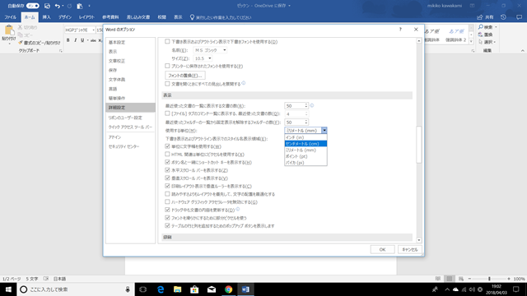The width and height of the screenshot is (527, 296).
Task: Click the Bold B icon in ribbon
Action: 68,40
